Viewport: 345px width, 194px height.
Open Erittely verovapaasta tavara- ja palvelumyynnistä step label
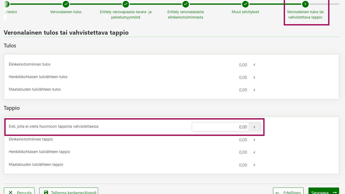tap(126, 15)
